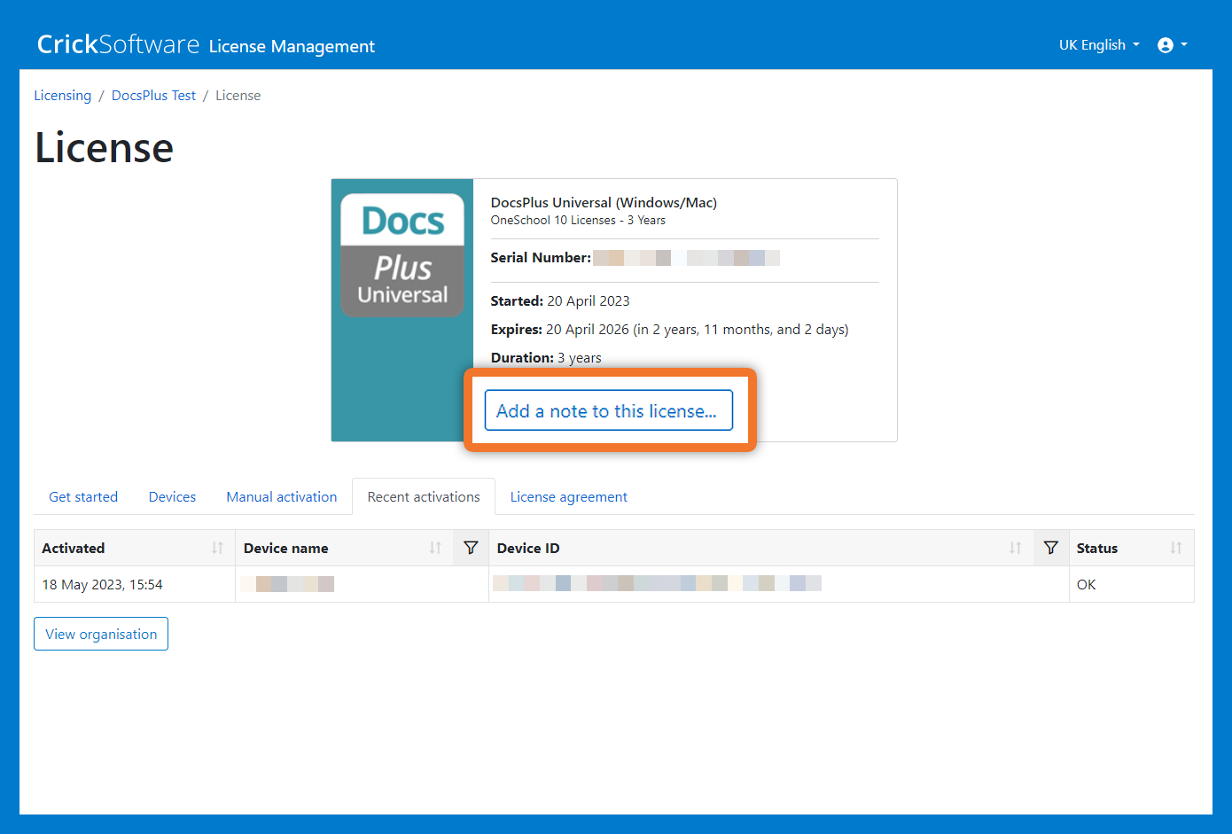
Task: Select the Manual activation tab
Action: 281,497
